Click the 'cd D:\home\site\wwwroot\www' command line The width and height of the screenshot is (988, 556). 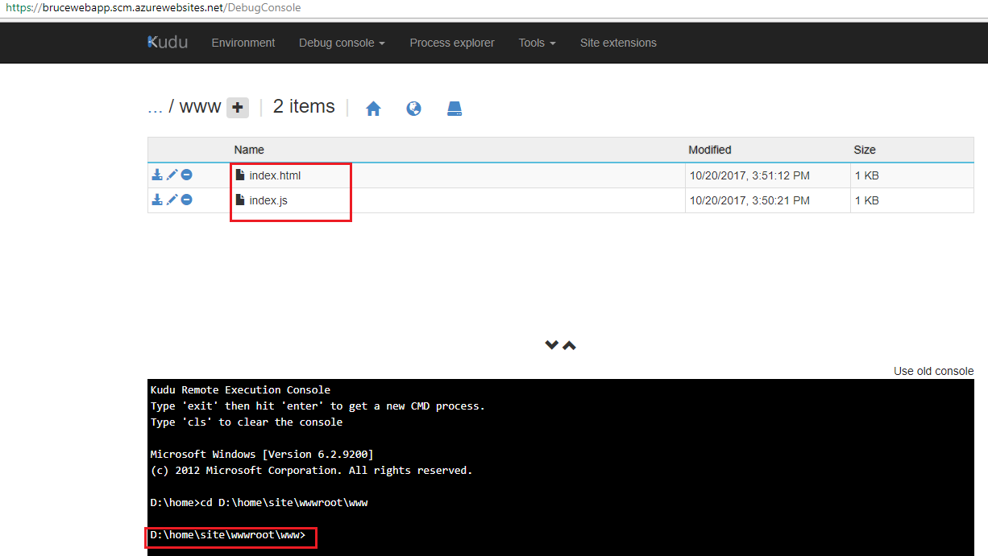[284, 503]
